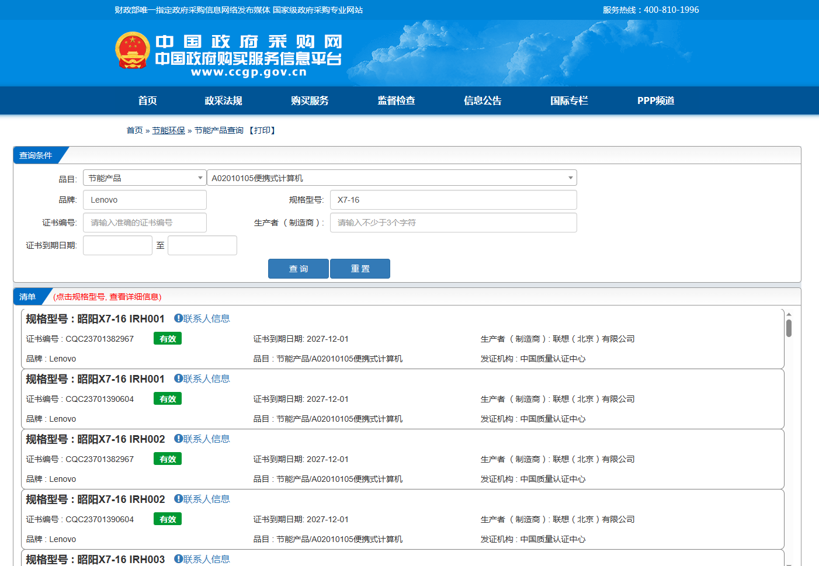Click info icon for IRH003 联系人信息

click(178, 559)
